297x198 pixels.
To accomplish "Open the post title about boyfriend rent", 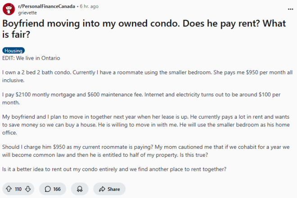I will [x=144, y=29].
